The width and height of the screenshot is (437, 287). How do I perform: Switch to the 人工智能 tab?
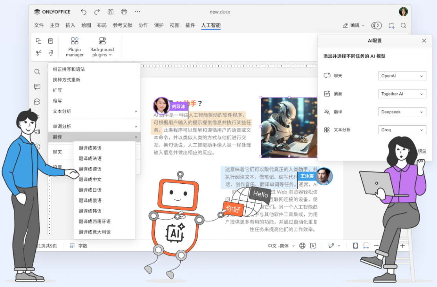tap(211, 26)
